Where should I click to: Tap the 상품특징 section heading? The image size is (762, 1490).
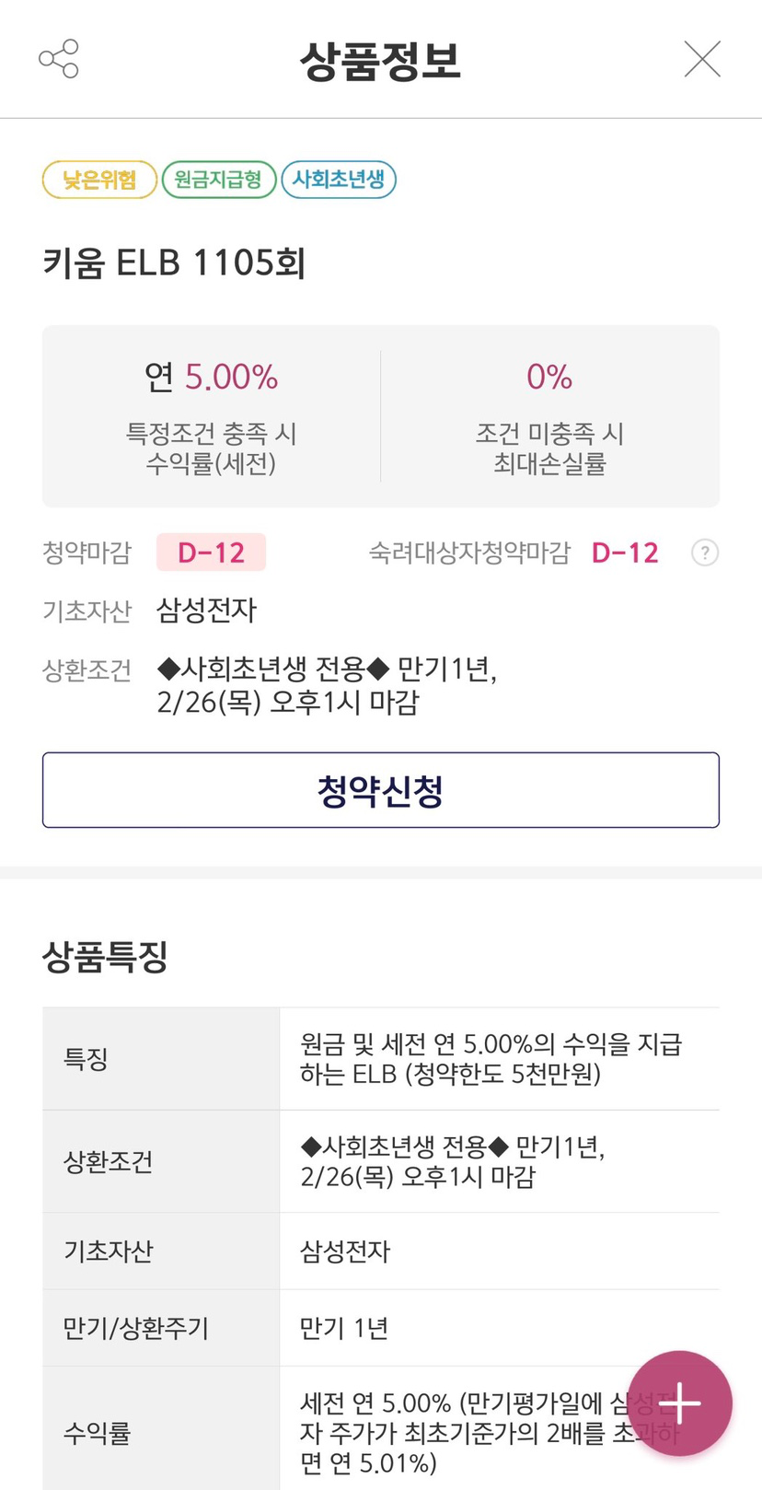105,957
